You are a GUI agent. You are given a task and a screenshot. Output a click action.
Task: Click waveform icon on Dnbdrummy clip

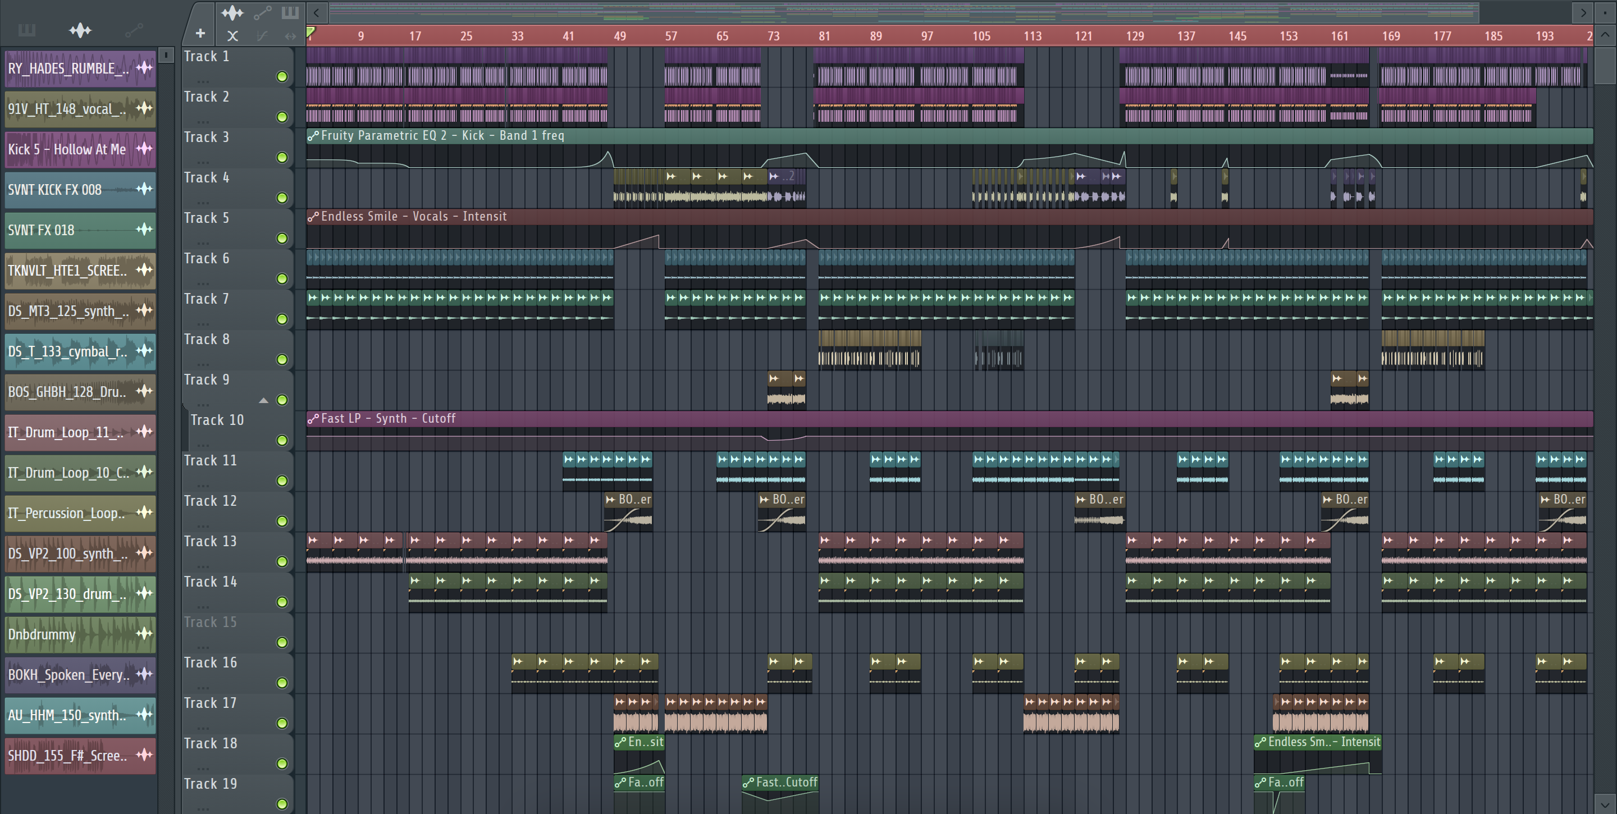point(144,634)
